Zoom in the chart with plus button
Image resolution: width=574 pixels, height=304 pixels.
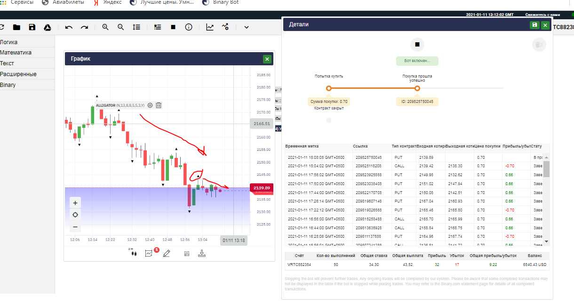[75, 203]
